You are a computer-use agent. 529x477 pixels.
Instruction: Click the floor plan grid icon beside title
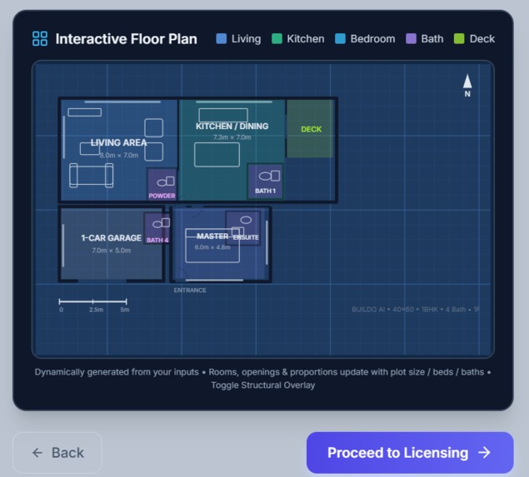[x=40, y=38]
